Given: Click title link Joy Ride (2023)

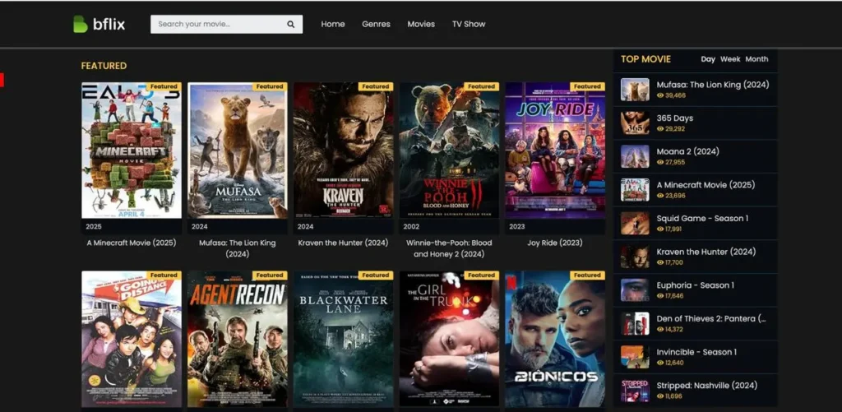Looking at the screenshot, I should point(555,243).
